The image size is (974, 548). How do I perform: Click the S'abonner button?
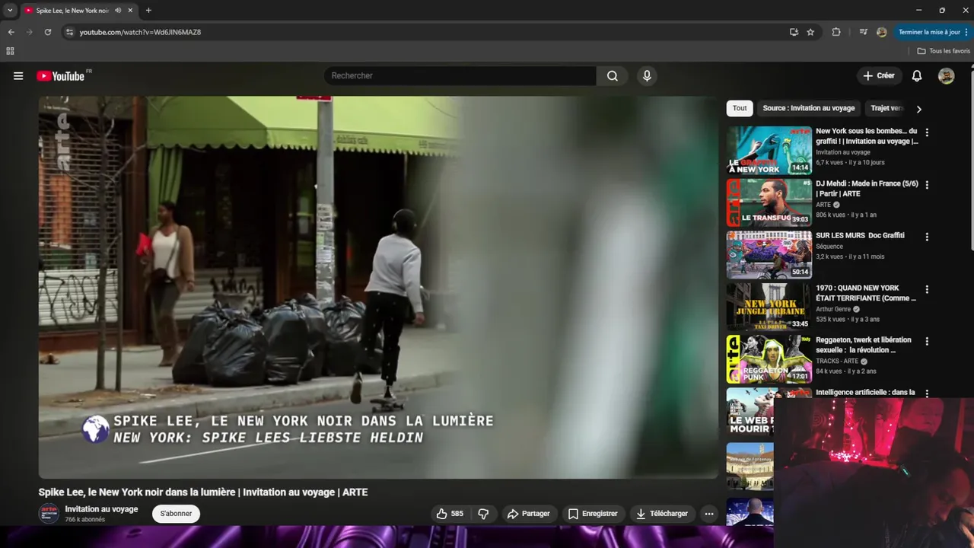point(176,514)
